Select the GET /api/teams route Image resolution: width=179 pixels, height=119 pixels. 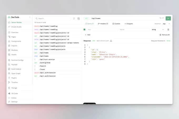click(58, 53)
